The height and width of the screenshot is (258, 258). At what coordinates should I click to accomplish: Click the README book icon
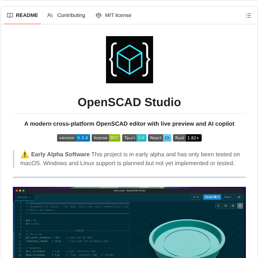pyautogui.click(x=10, y=15)
